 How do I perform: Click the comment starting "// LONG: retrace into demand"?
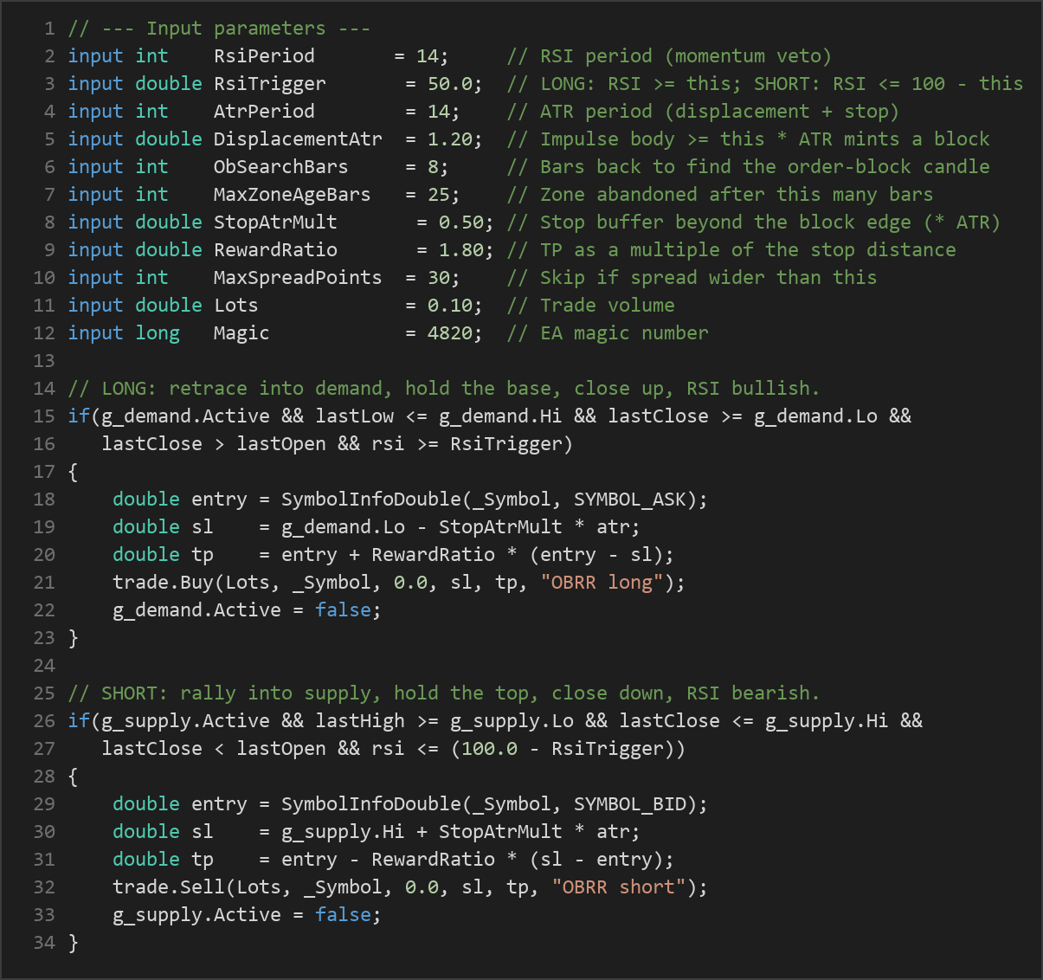(444, 389)
